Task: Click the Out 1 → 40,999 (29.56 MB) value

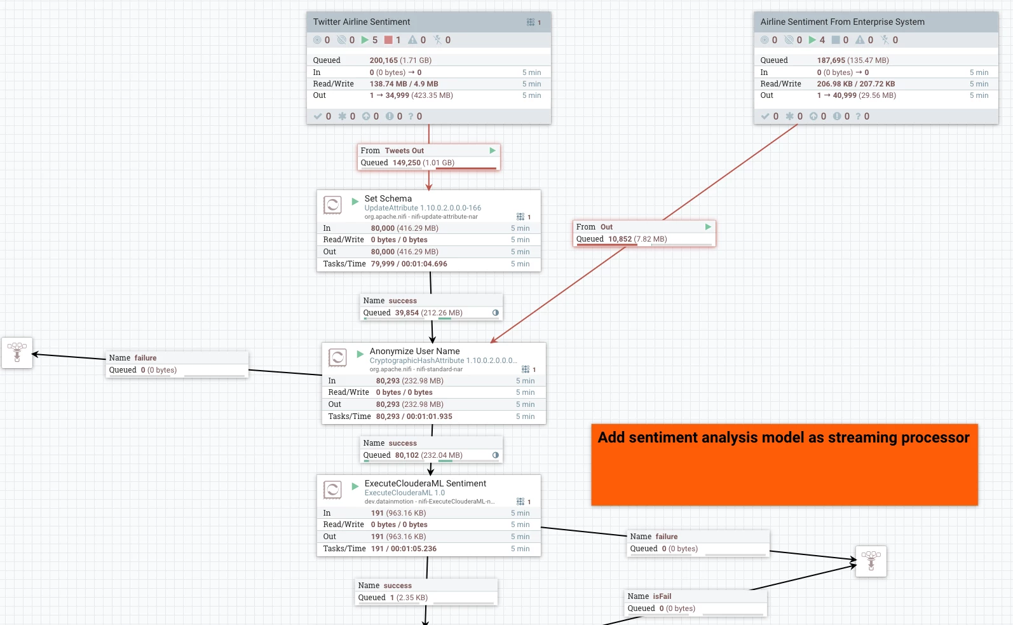Action: click(x=857, y=95)
